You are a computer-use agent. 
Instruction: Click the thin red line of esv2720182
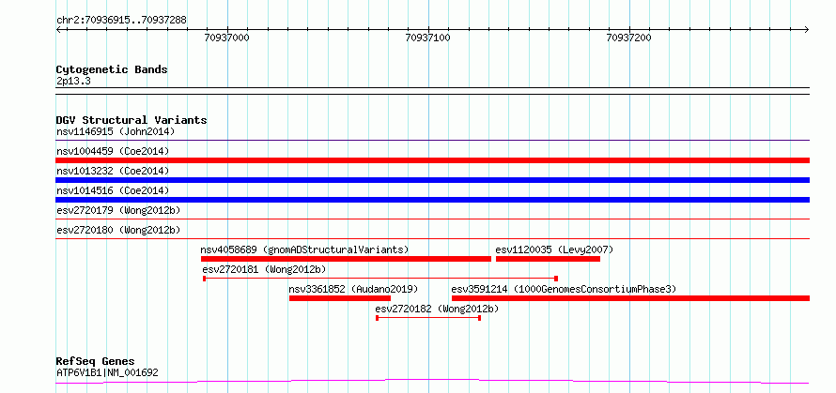pos(428,318)
